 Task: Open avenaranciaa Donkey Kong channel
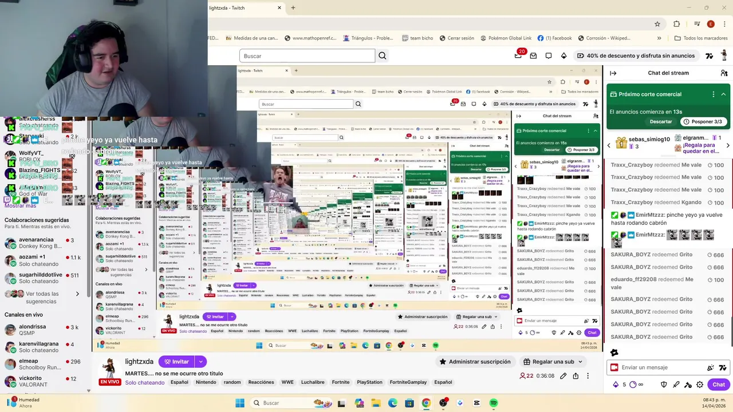pyautogui.click(x=43, y=243)
